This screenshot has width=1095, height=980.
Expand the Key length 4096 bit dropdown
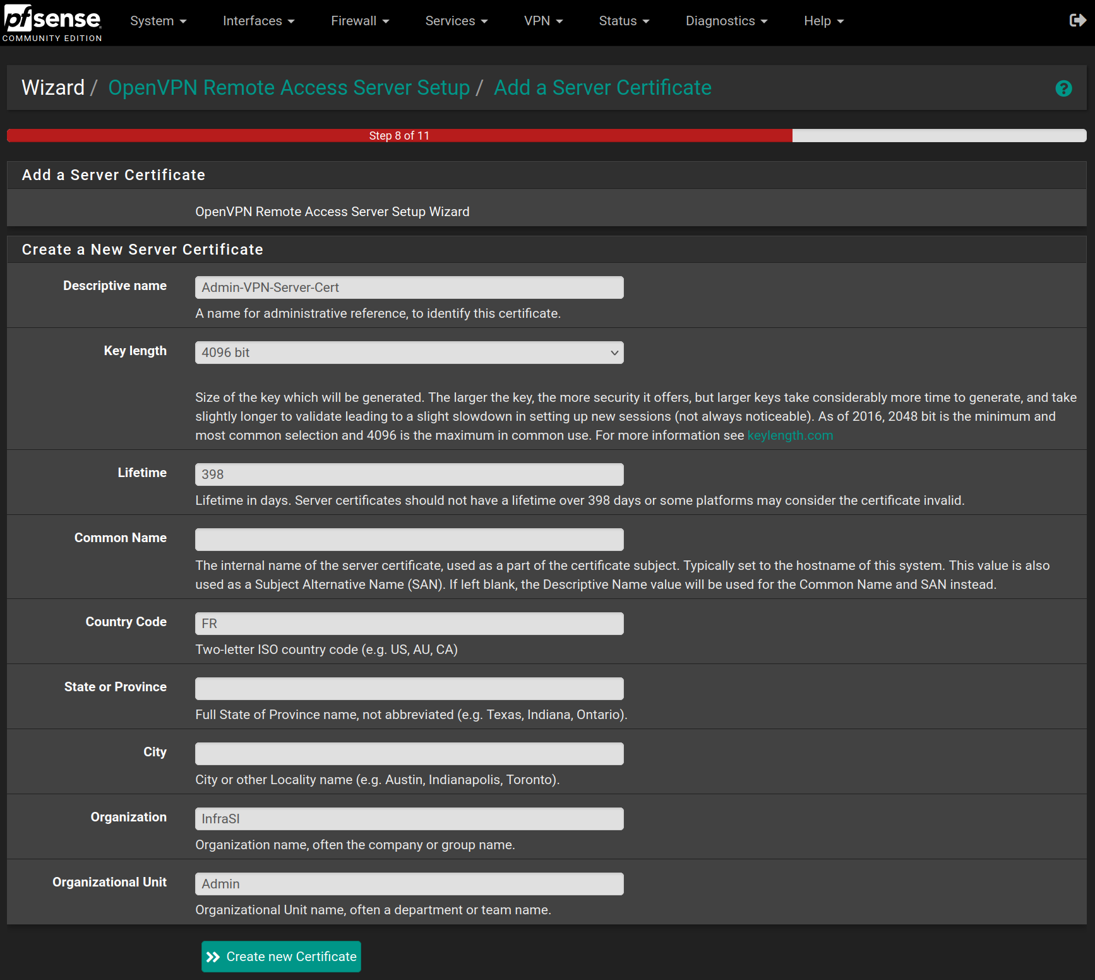pyautogui.click(x=409, y=353)
